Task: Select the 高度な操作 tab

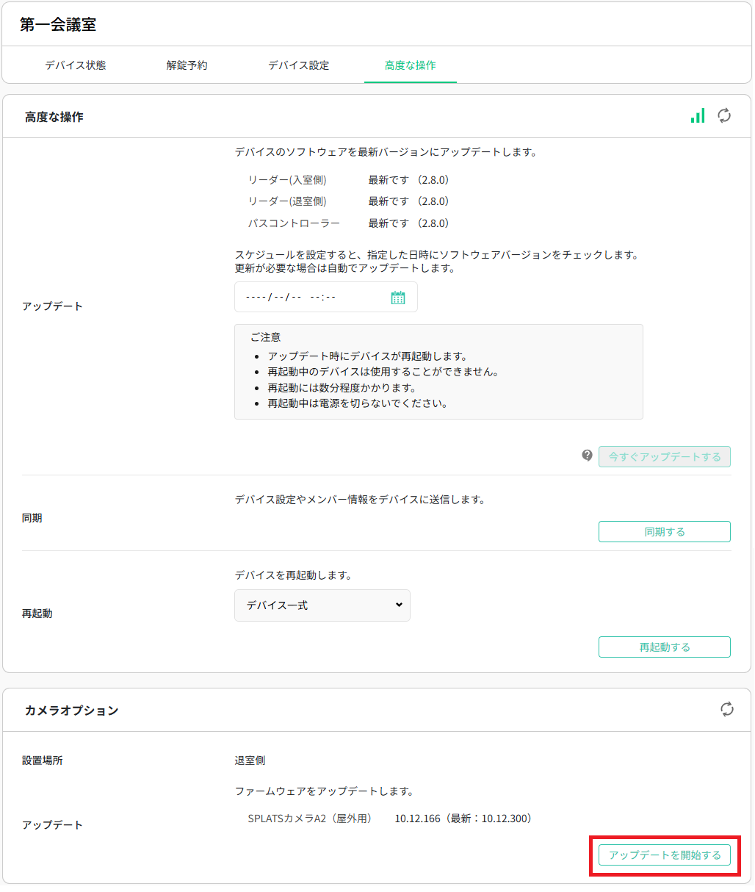Action: [x=410, y=65]
